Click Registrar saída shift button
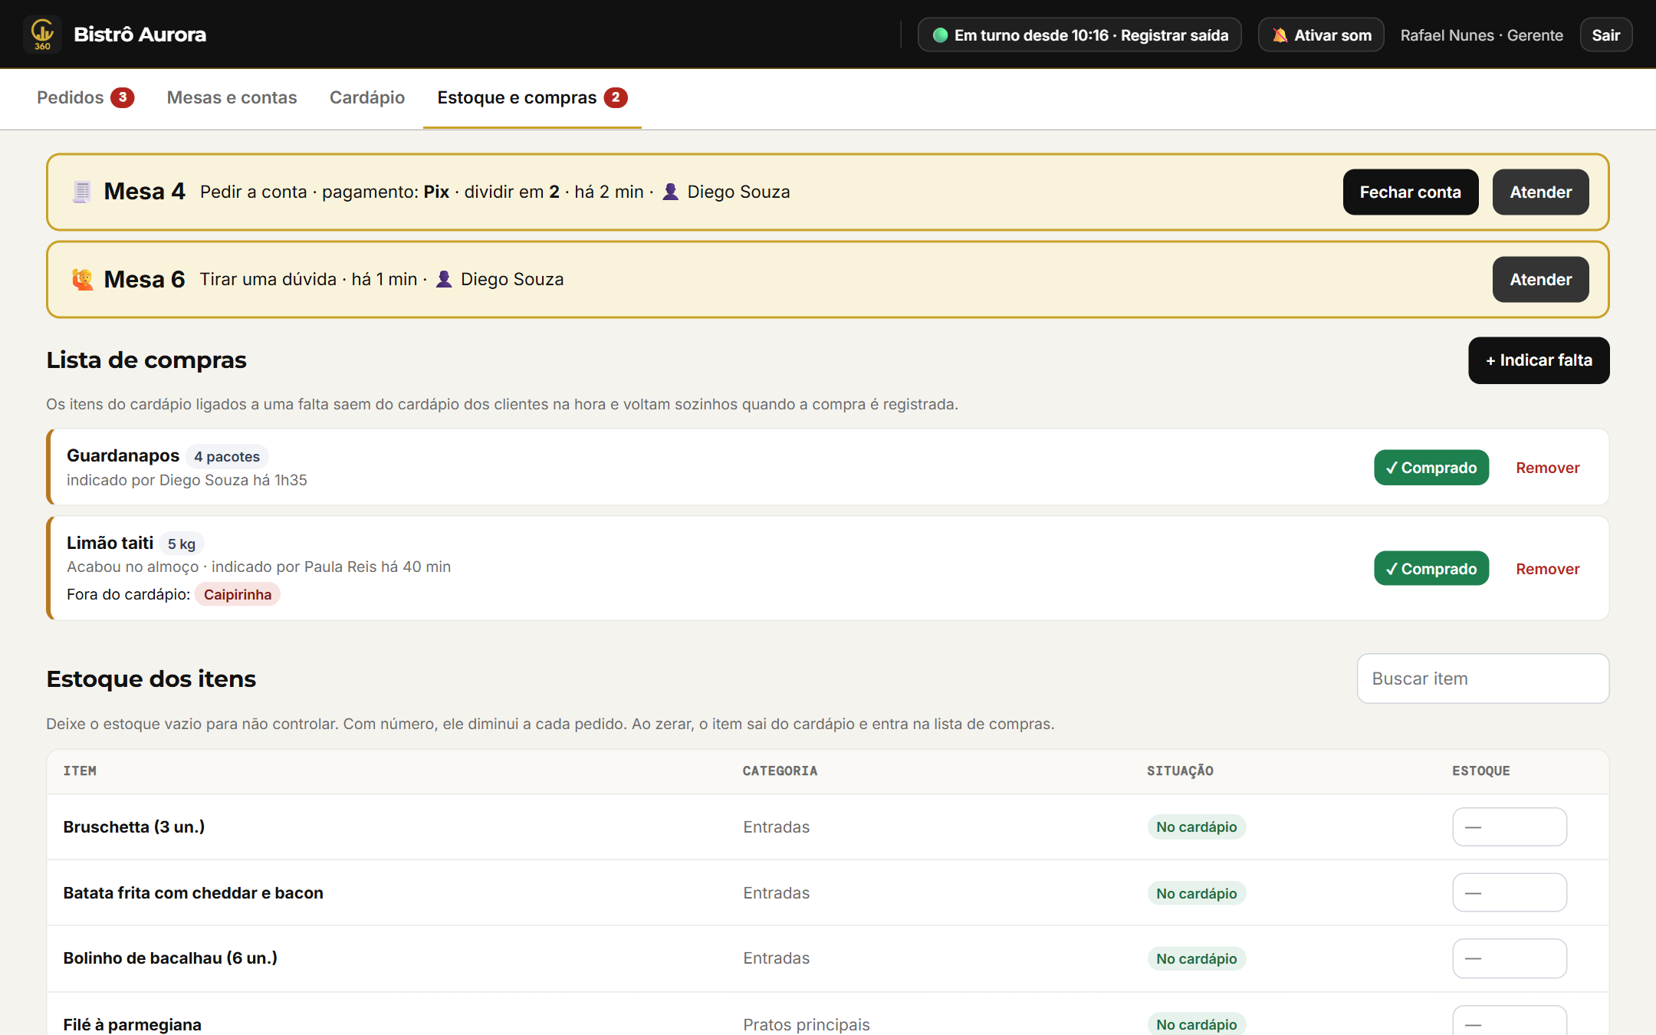This screenshot has height=1035, width=1656. 1079,35
